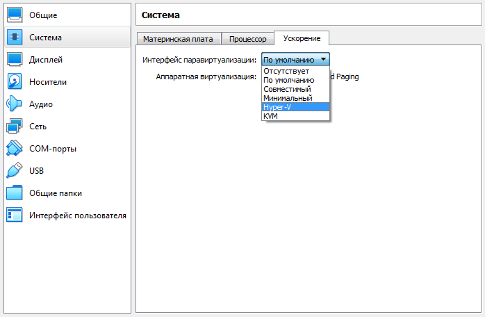
Task: Open the Общие settings label
Action: [43, 15]
